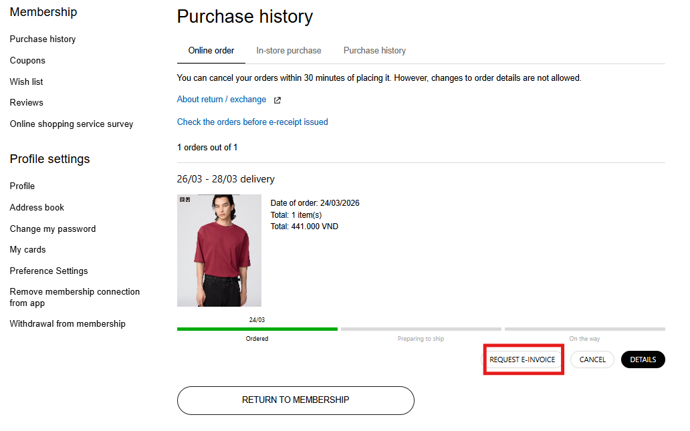Click Withdrawal from membership link
Image resolution: width=690 pixels, height=431 pixels.
[x=68, y=324]
